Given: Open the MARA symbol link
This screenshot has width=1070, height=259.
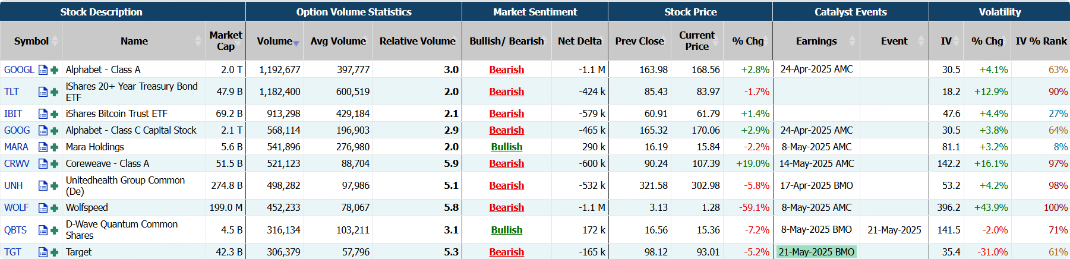Looking at the screenshot, I should coord(16,147).
